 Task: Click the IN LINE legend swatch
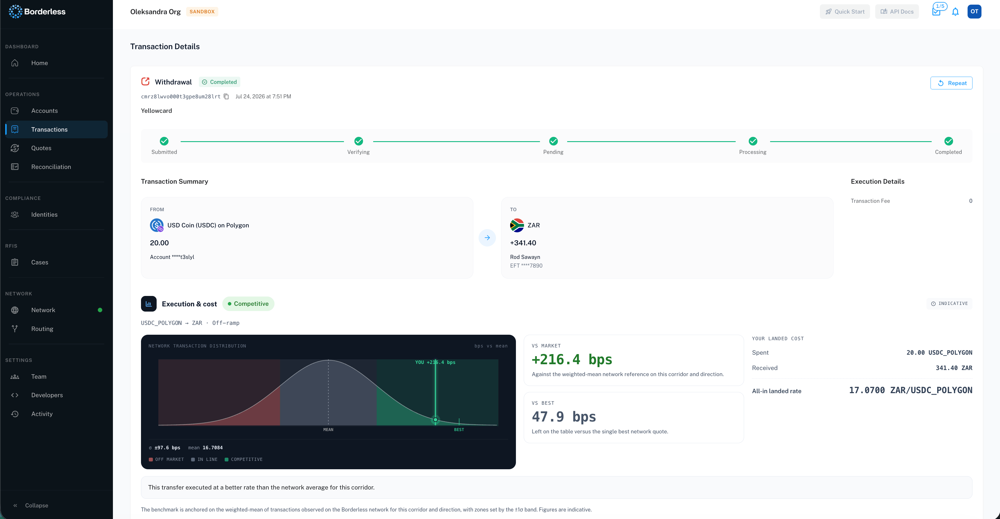(x=193, y=459)
